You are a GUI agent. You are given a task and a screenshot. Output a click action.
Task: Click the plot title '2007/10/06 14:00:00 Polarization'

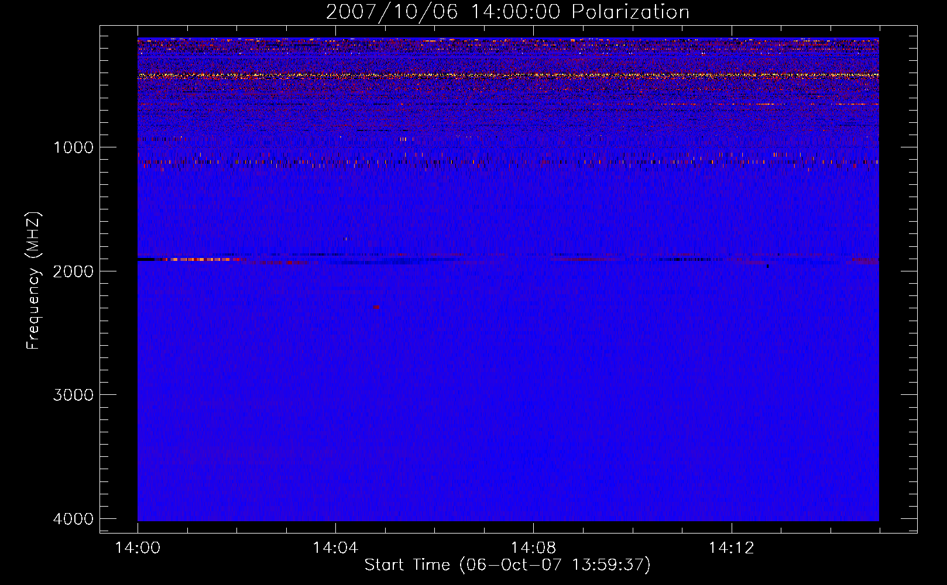(x=507, y=12)
